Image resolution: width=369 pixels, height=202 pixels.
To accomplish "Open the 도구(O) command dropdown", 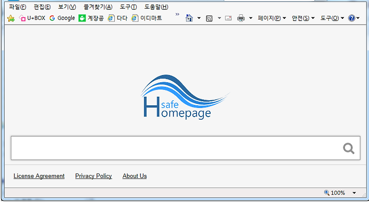I will (x=332, y=18).
